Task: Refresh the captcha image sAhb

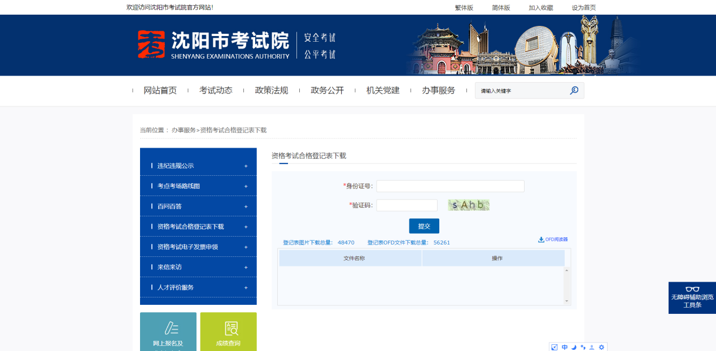Action: pos(469,205)
